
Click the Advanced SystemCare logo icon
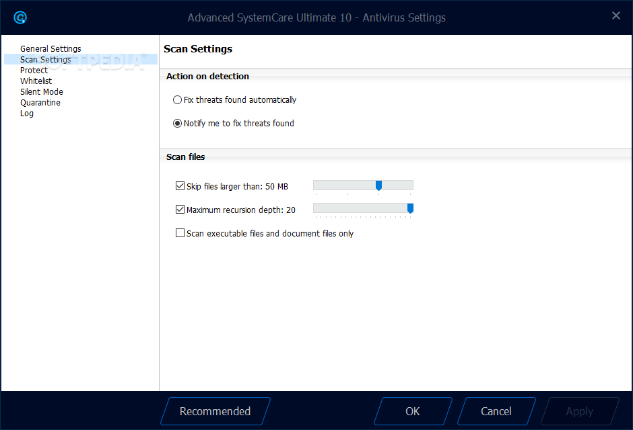[20, 17]
